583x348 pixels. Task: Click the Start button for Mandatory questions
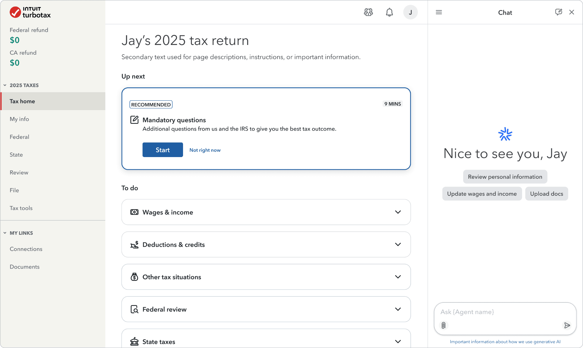point(163,150)
